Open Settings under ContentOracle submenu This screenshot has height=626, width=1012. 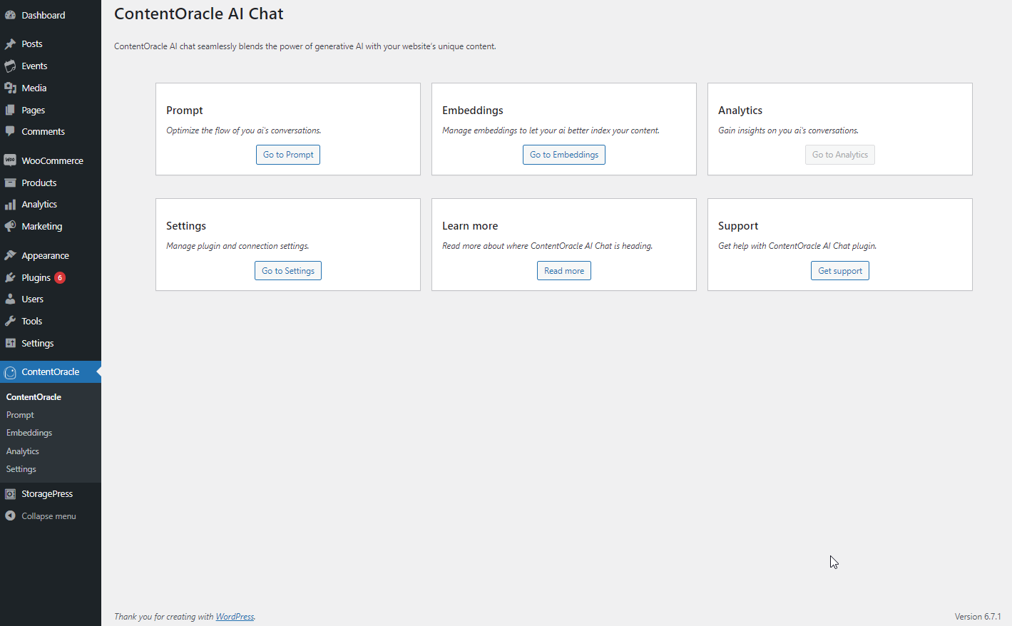click(21, 469)
